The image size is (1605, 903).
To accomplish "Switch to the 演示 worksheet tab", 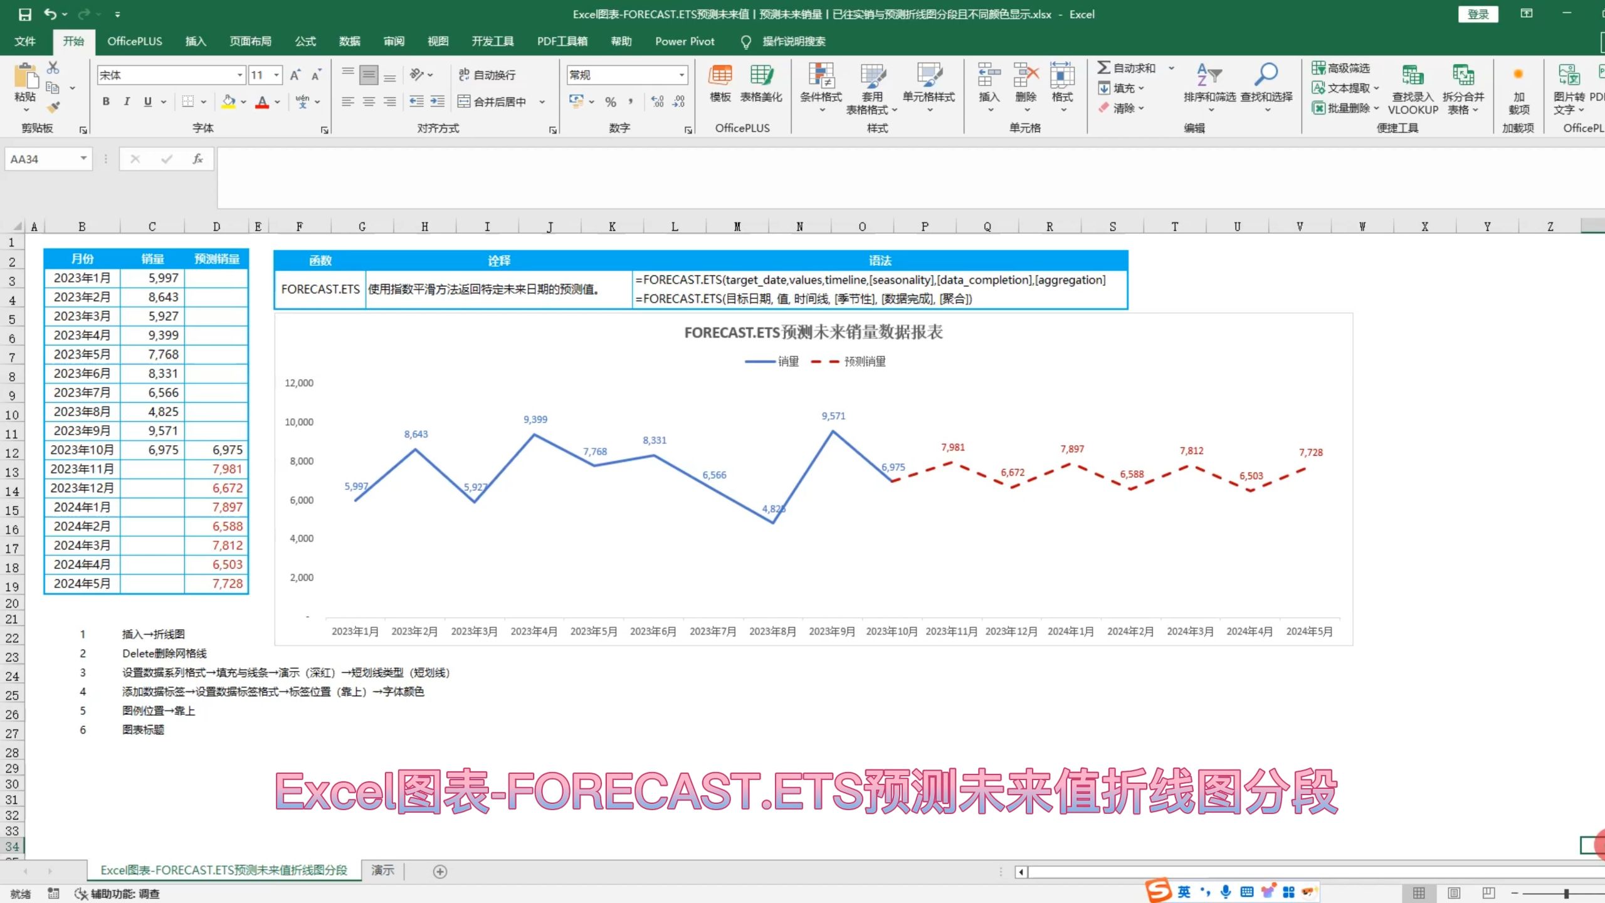I will pos(382,870).
